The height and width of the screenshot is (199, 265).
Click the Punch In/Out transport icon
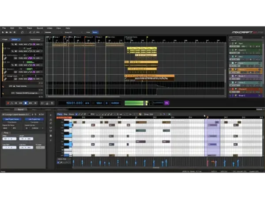click(52, 103)
